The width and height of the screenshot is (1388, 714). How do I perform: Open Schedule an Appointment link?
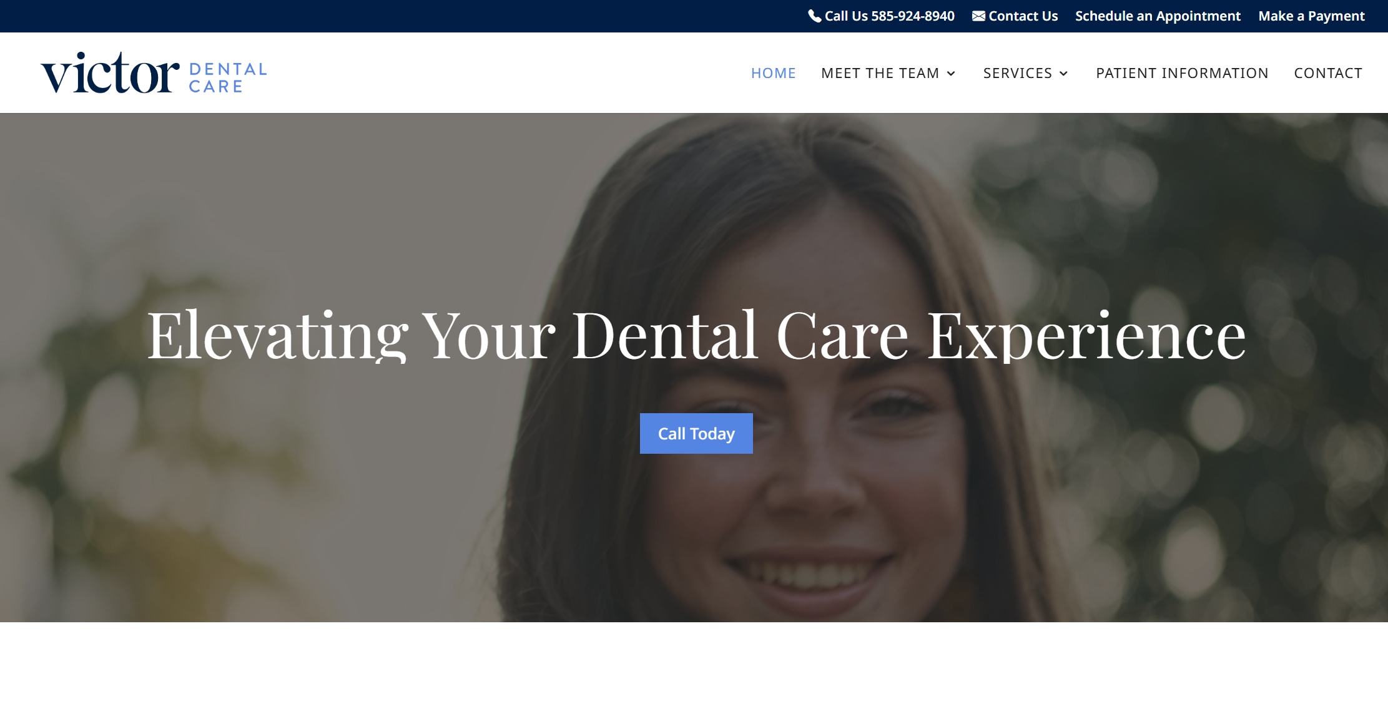[x=1158, y=16]
